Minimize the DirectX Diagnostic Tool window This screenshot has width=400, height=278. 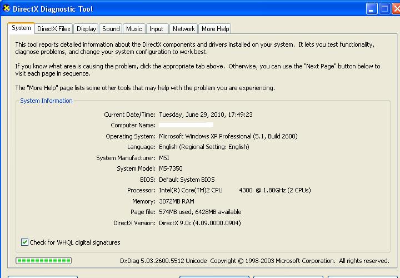coord(372,9)
